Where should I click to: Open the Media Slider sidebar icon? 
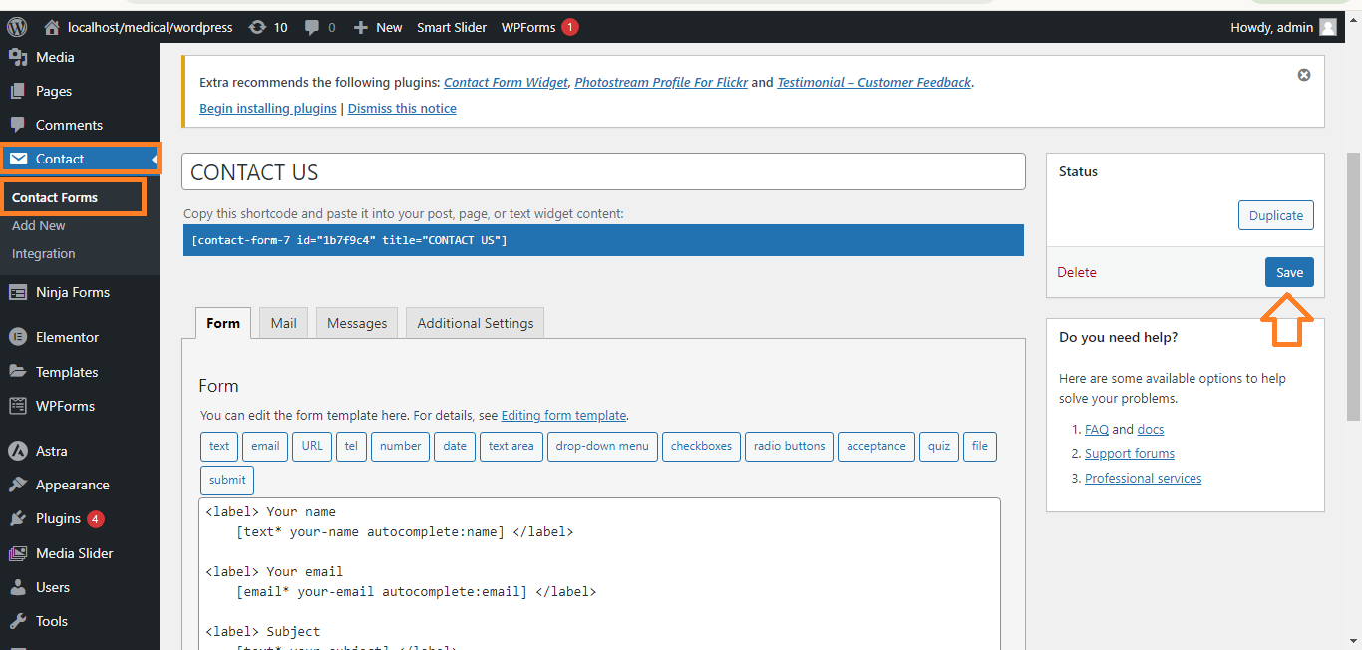18,553
